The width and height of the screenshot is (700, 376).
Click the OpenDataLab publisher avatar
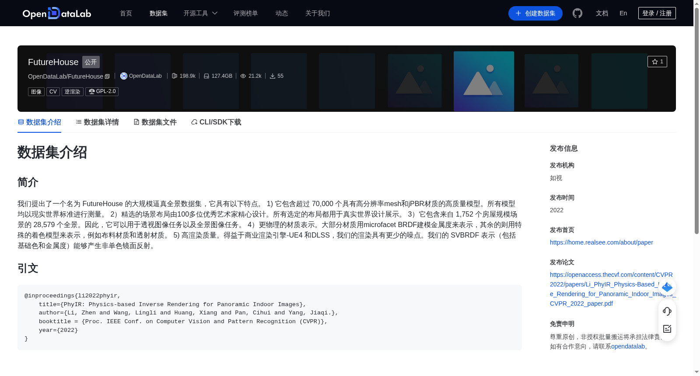124,76
